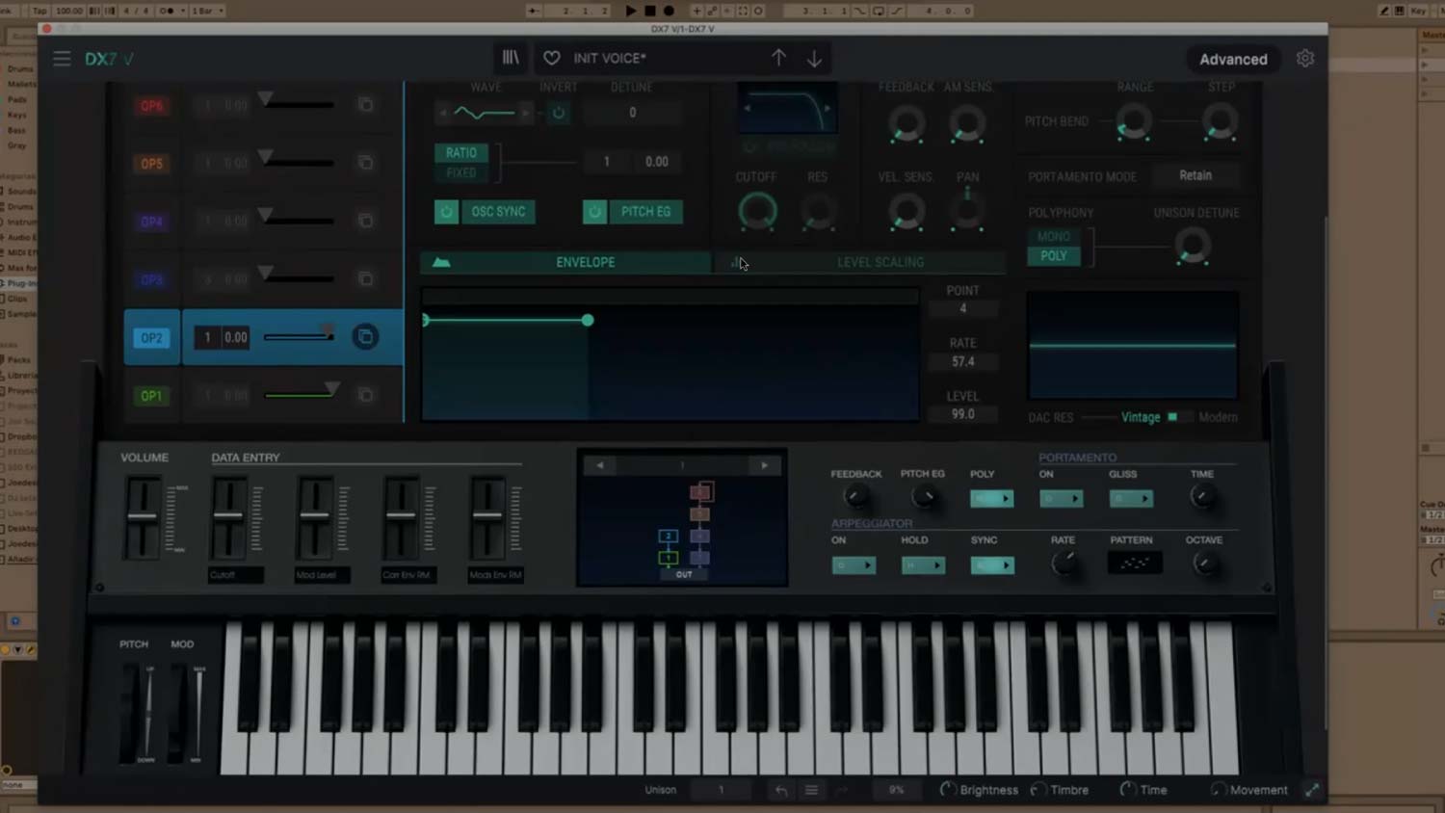Screen dimensions: 1445x813
Task: Select operator OP4
Action: [x=151, y=222]
